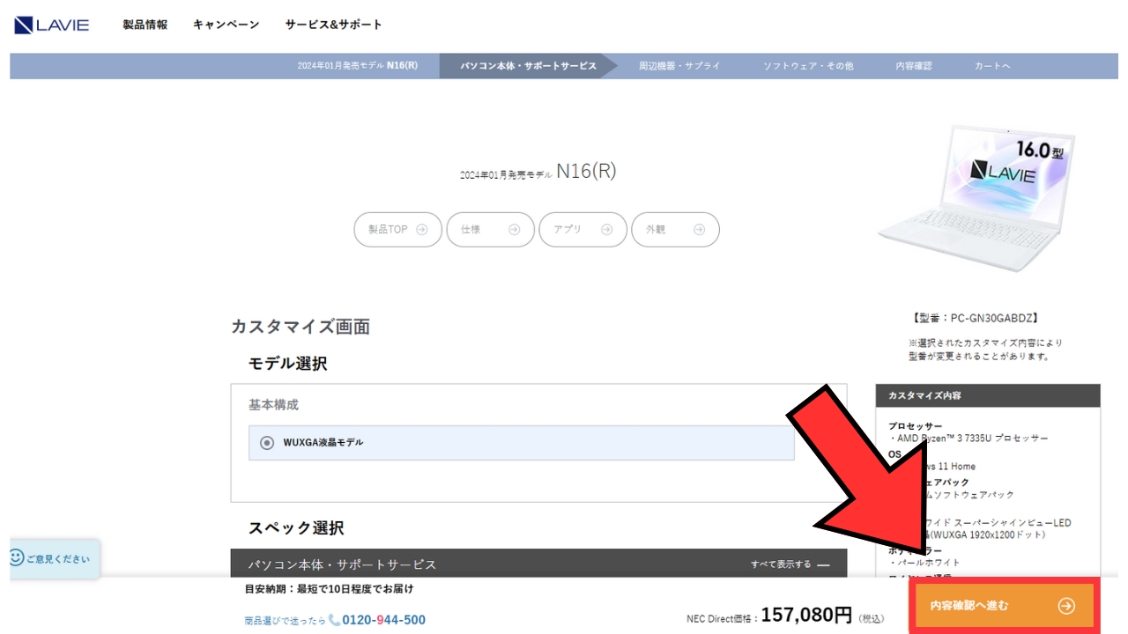Click the LAVIE logo
The image size is (1128, 634).
pos(51,25)
